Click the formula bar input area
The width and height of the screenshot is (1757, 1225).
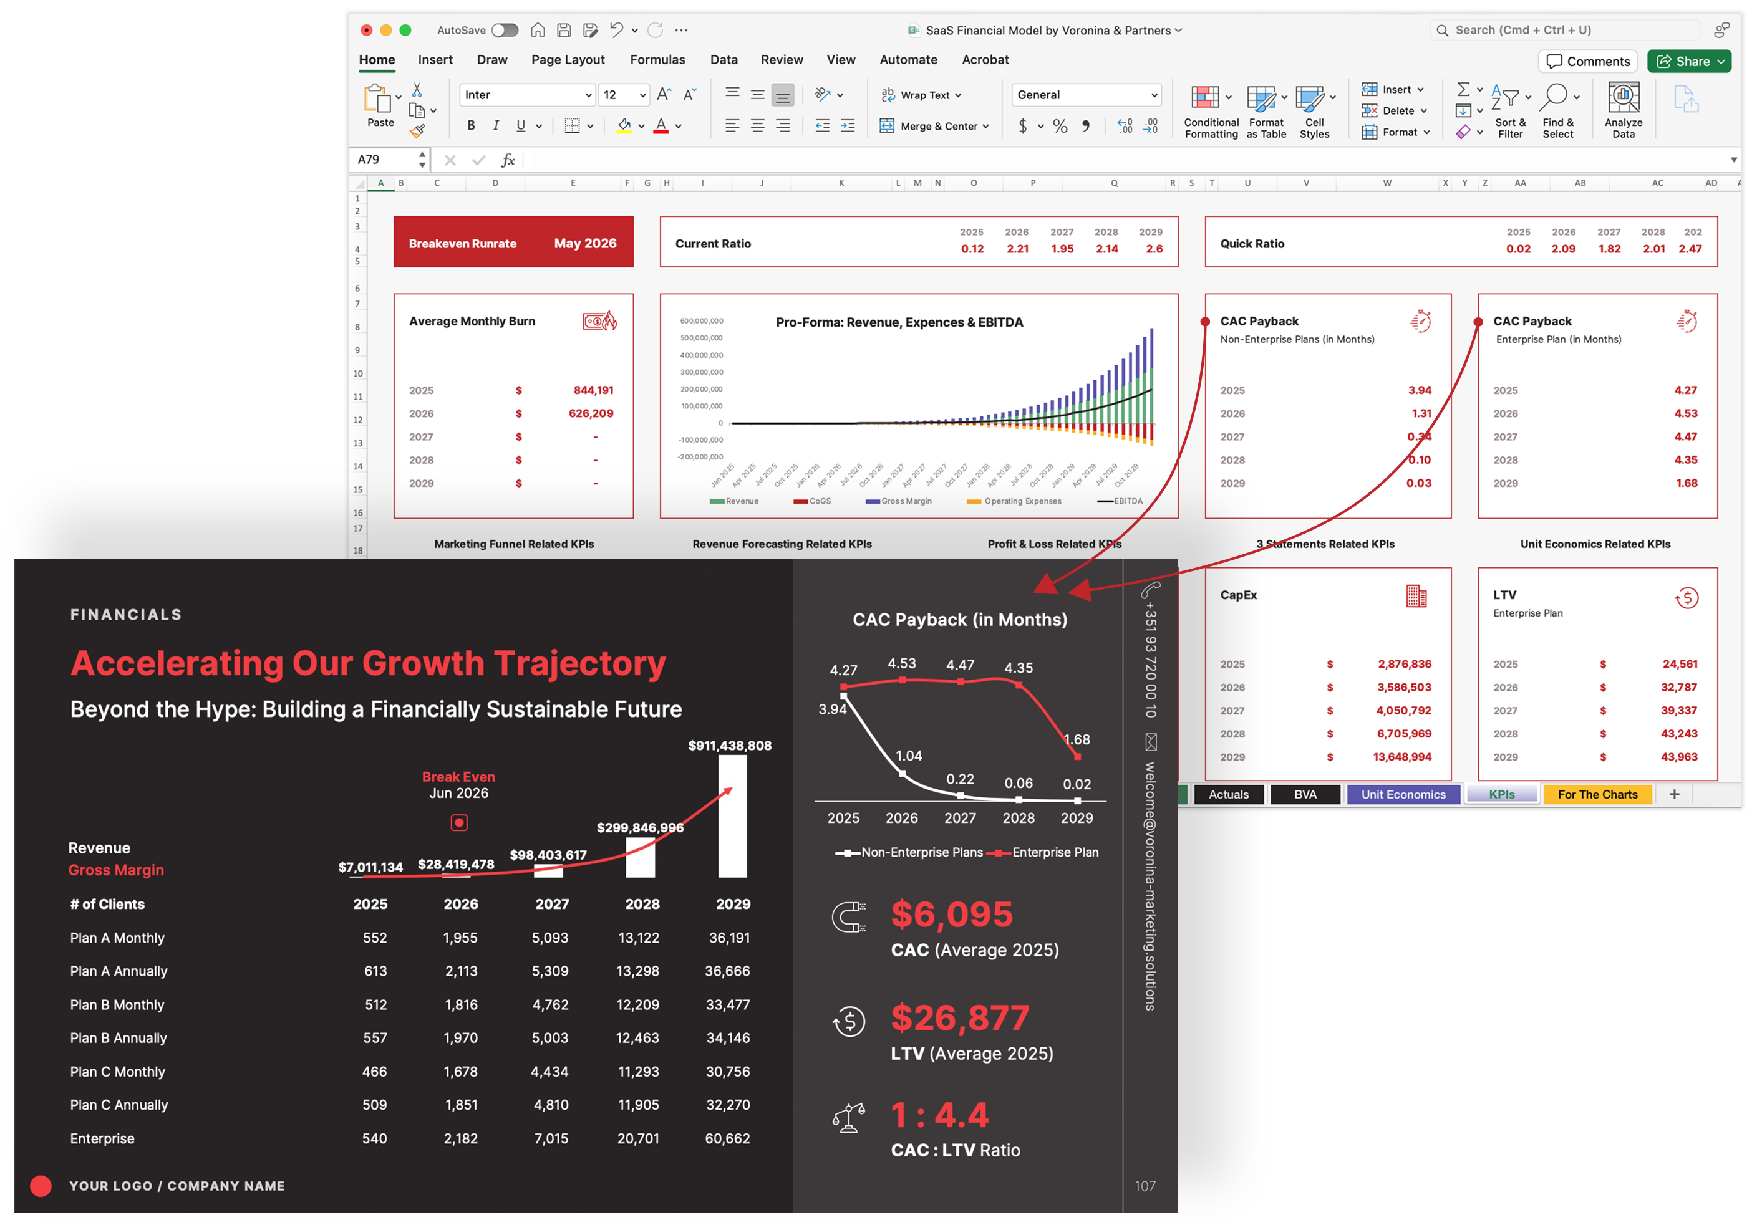1125,160
